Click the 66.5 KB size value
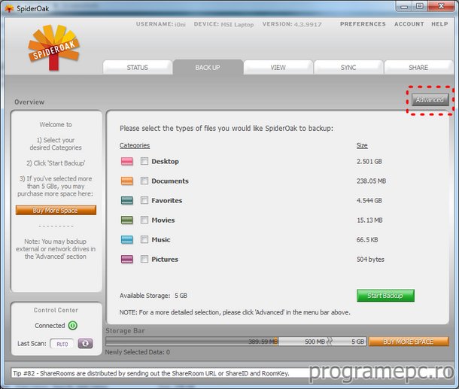 pos(367,240)
